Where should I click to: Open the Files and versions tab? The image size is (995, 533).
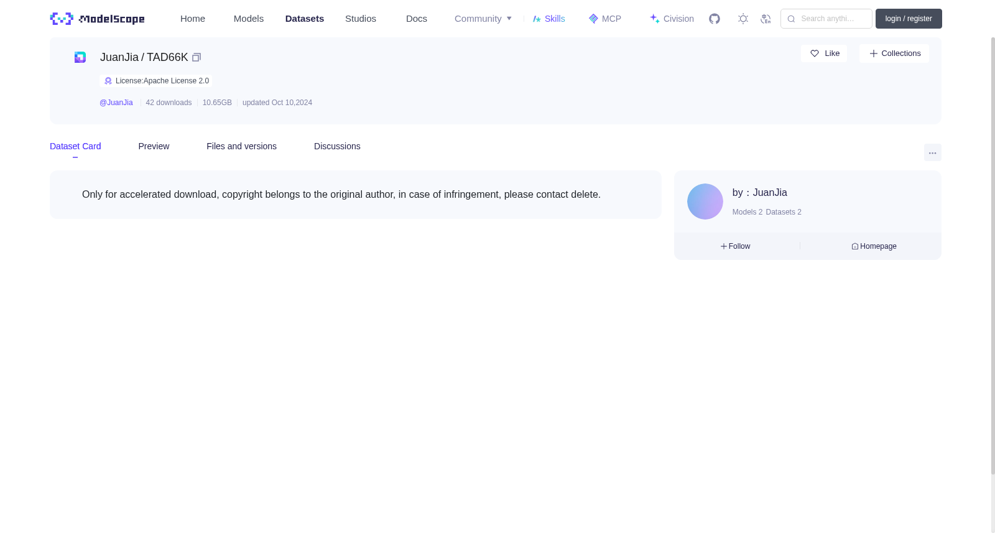(x=241, y=146)
